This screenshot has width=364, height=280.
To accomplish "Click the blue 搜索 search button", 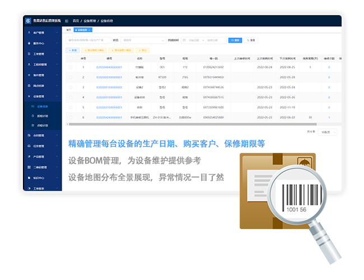I will click(x=235, y=40).
